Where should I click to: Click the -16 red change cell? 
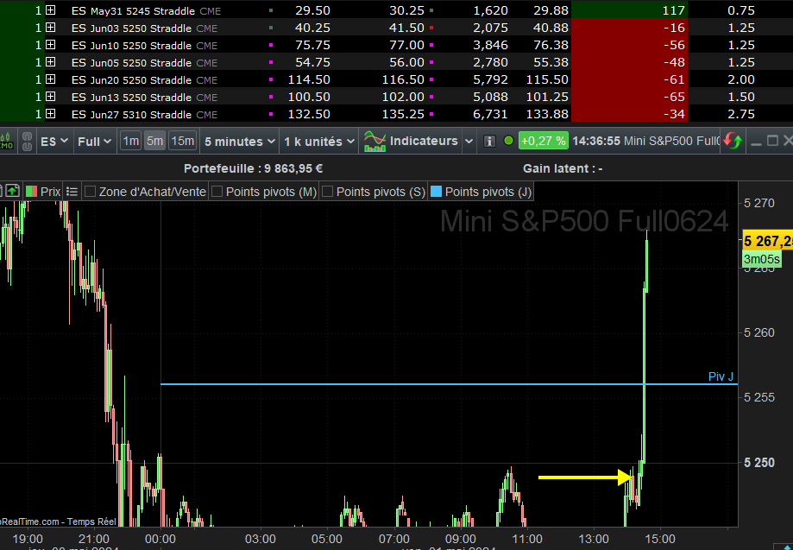(629, 28)
